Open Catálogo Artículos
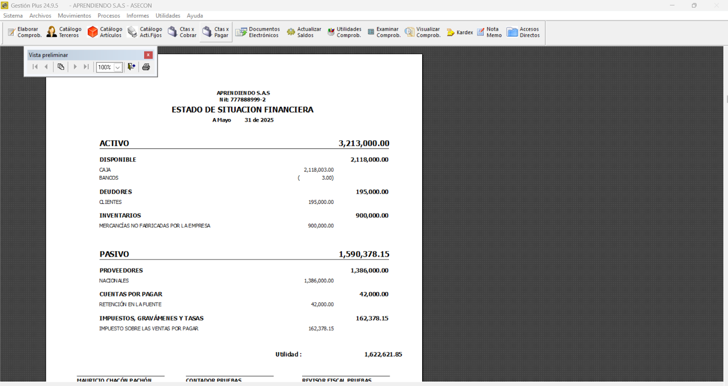728x386 pixels. [105, 32]
